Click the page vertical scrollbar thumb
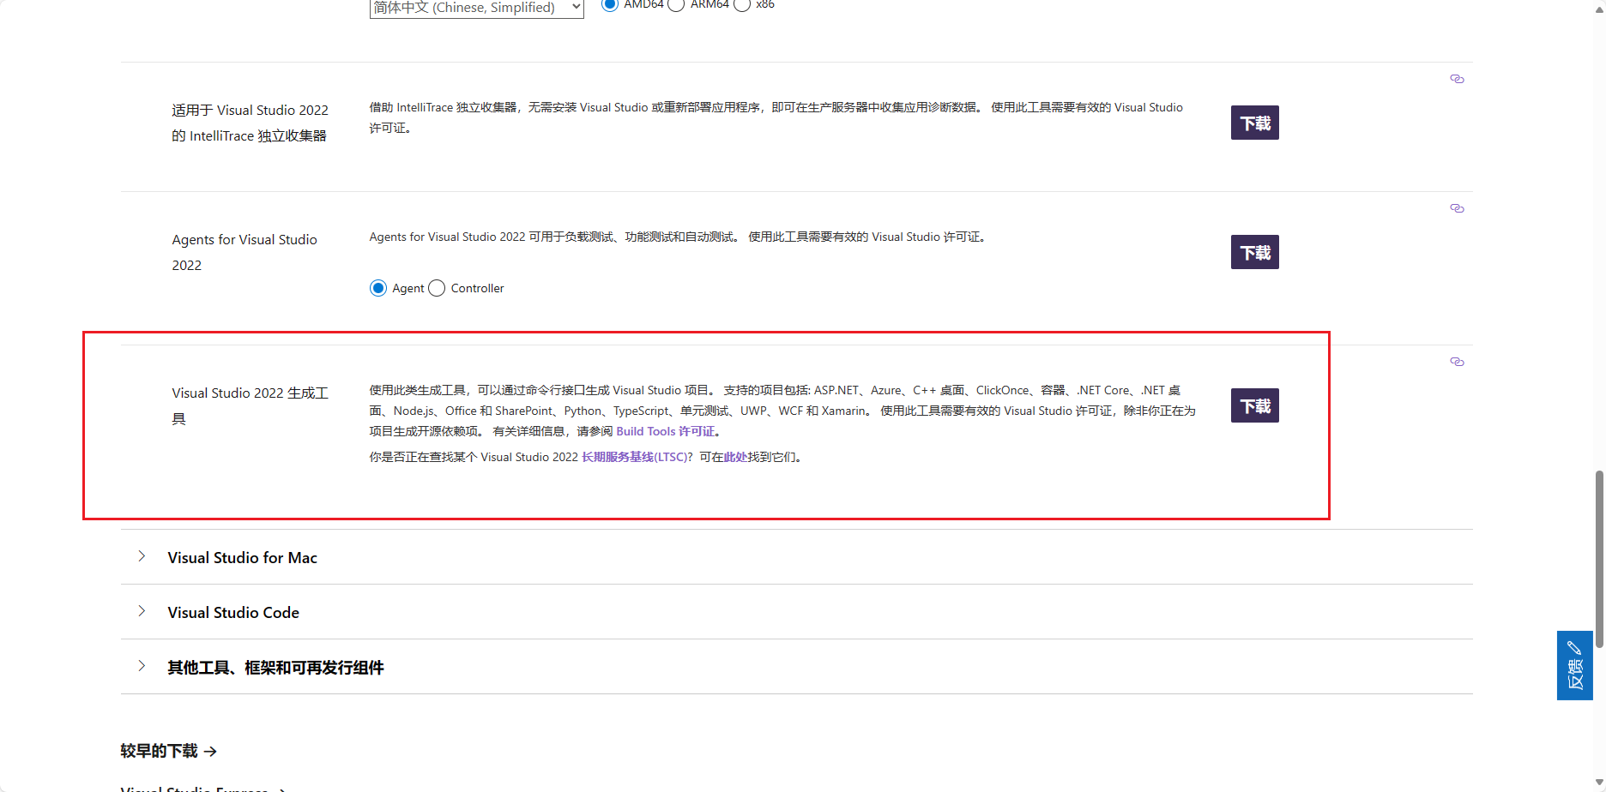The image size is (1606, 792). point(1599,558)
